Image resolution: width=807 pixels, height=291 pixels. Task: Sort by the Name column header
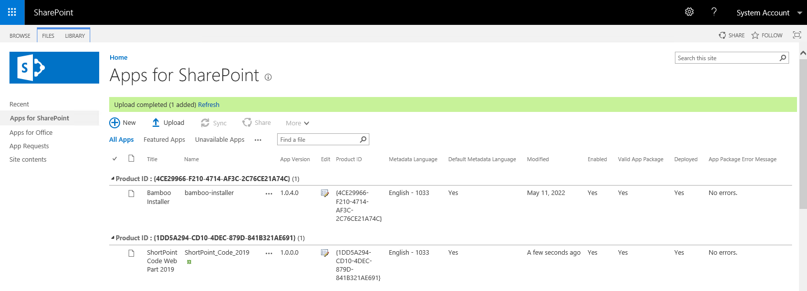click(x=191, y=159)
